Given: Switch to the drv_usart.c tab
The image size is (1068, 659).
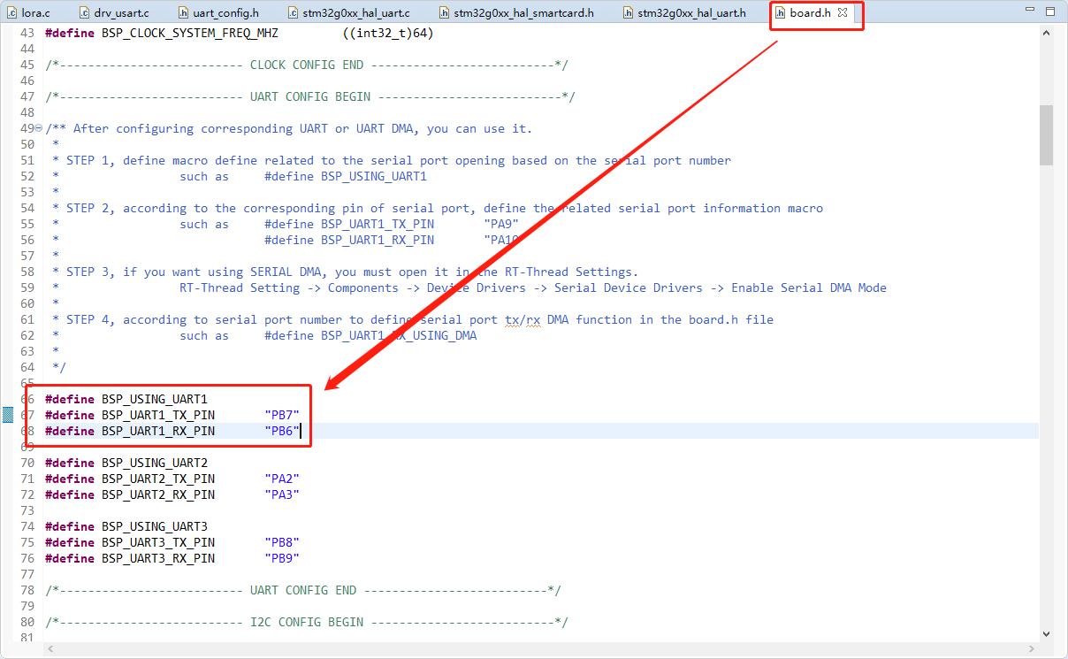Looking at the screenshot, I should 114,13.
